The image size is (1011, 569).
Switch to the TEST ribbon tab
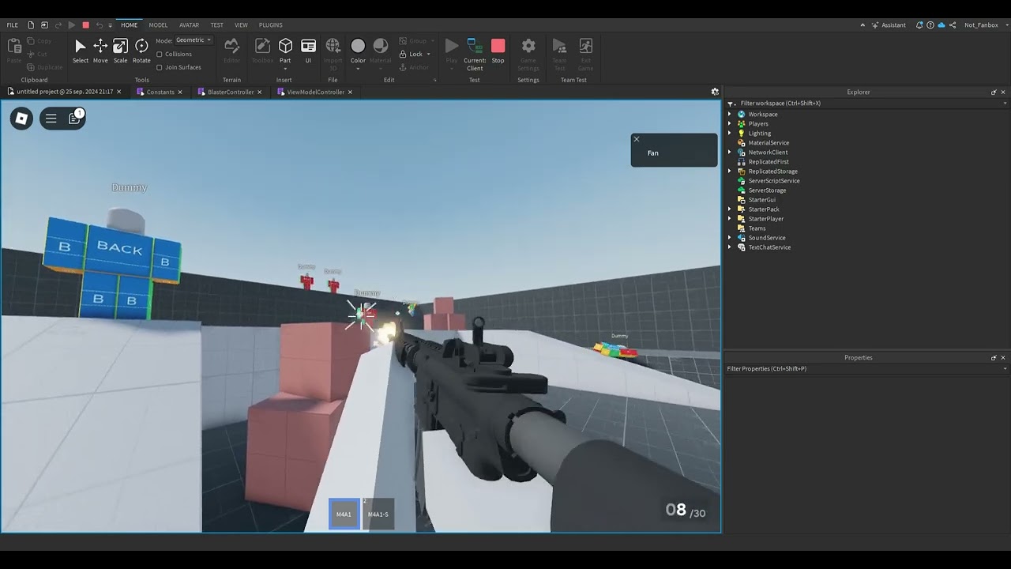[216, 25]
